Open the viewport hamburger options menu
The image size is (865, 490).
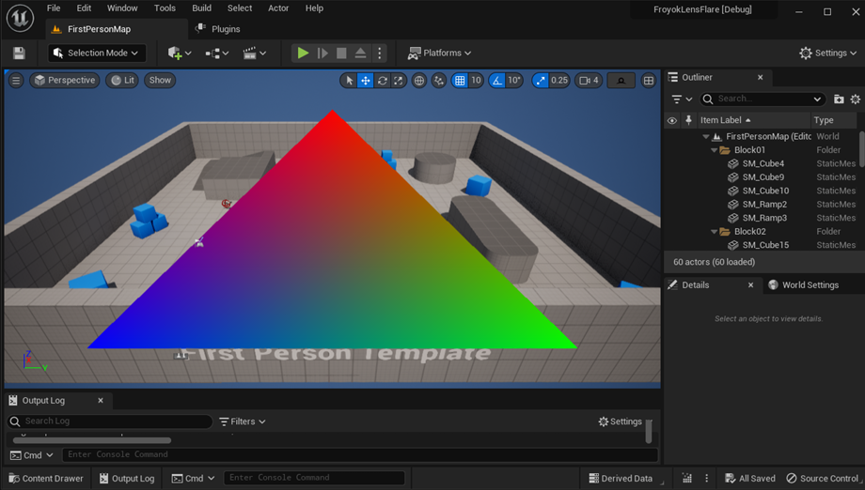[x=16, y=81]
